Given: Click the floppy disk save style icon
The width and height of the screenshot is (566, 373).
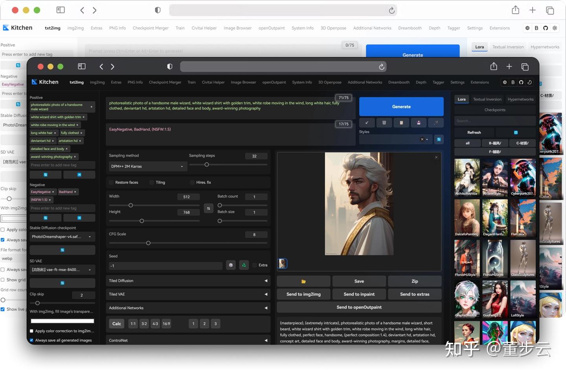Looking at the screenshot, I should click(x=418, y=123).
